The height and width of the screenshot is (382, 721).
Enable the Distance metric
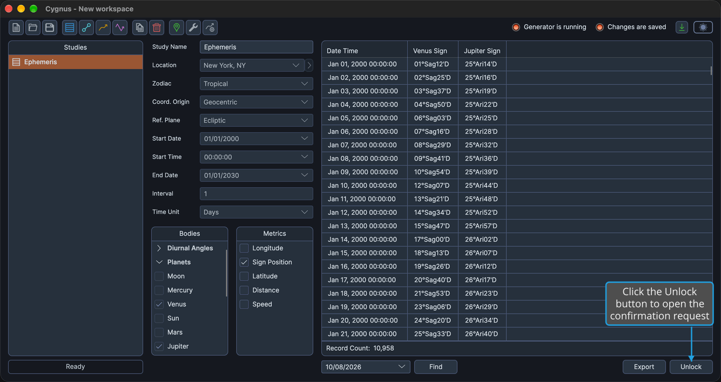click(244, 290)
